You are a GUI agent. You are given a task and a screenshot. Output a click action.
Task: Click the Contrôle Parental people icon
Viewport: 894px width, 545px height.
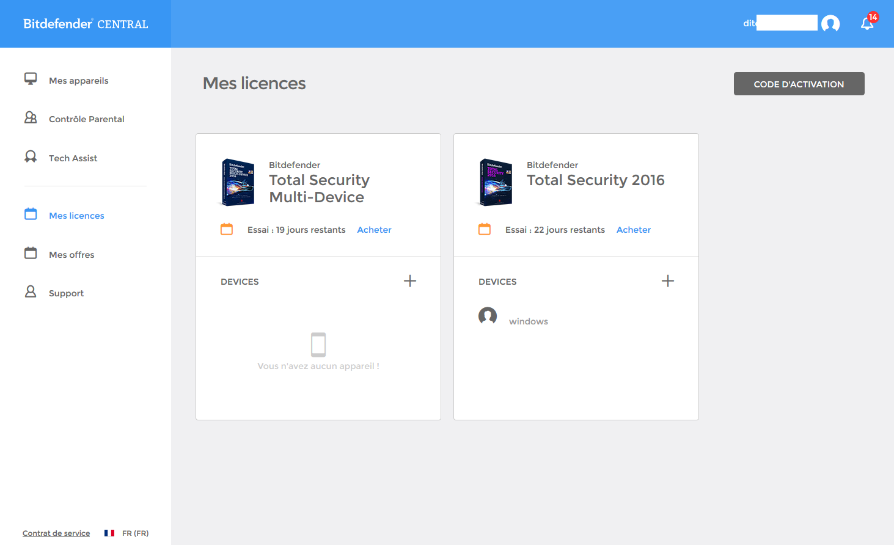[x=31, y=117]
